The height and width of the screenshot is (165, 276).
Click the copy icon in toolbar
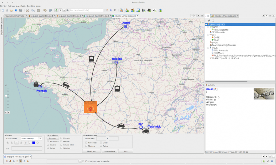click(x=33, y=10)
